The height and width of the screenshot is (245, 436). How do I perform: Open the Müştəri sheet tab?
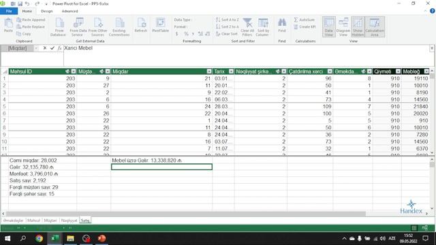[x=50, y=220]
